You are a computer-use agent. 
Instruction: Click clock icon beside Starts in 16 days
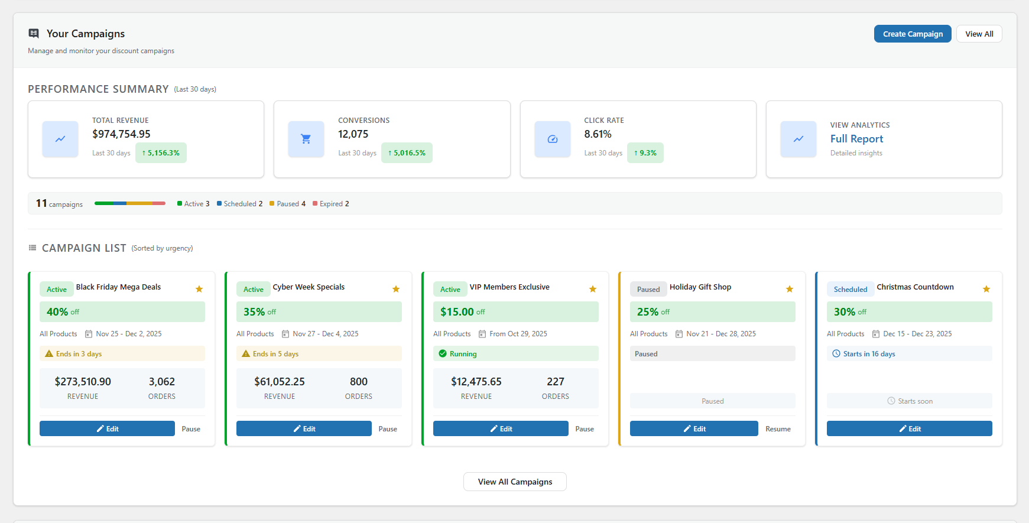click(x=836, y=353)
